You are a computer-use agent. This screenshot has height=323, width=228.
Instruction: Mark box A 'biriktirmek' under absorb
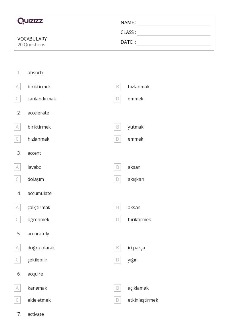pyautogui.click(x=17, y=87)
